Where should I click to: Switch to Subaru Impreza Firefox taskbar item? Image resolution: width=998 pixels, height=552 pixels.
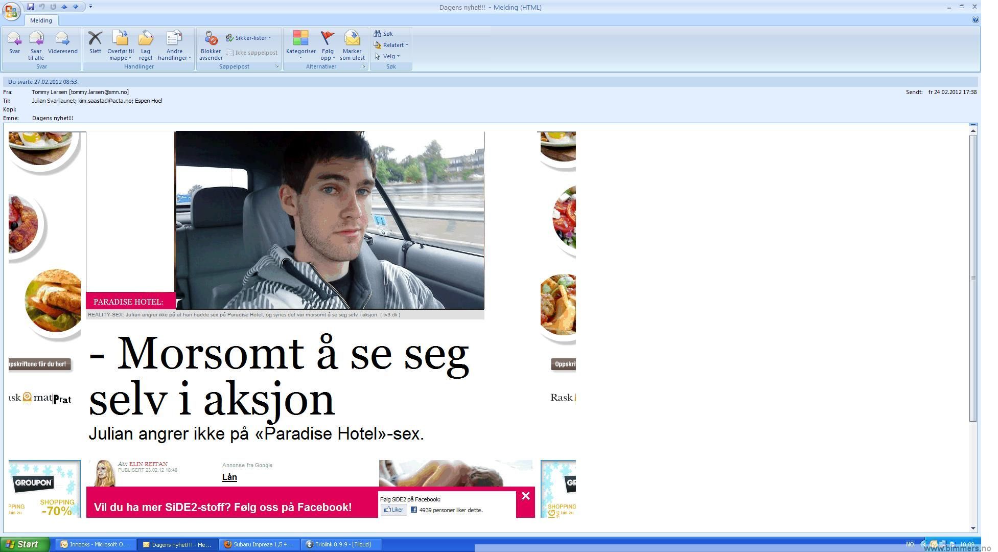point(260,544)
